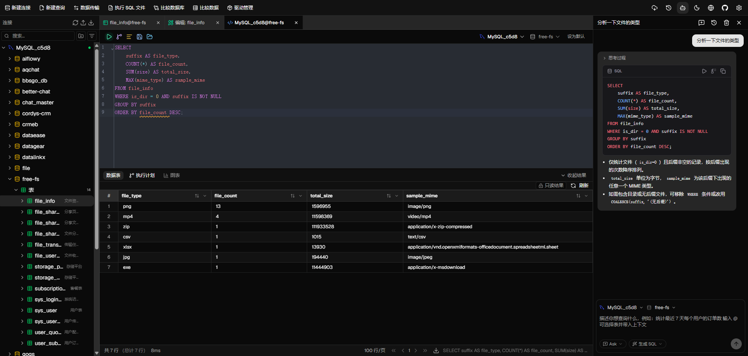The height and width of the screenshot is (356, 748).
Task: Start a new AI chat session
Action: tap(701, 23)
